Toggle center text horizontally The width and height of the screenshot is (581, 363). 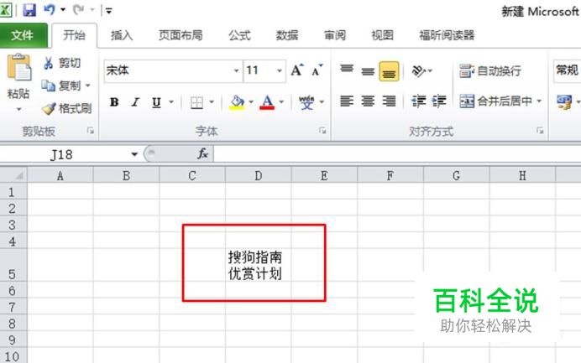point(368,101)
